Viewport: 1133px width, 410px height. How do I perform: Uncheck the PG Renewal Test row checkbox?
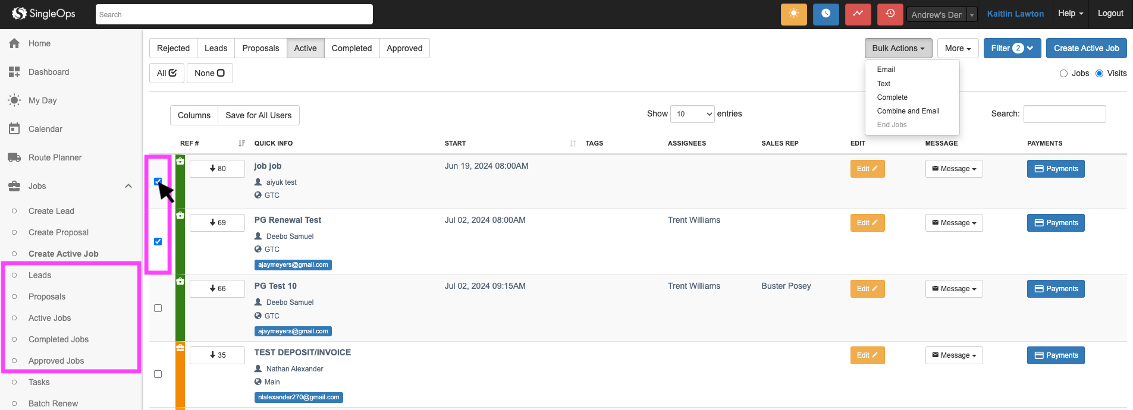click(158, 242)
